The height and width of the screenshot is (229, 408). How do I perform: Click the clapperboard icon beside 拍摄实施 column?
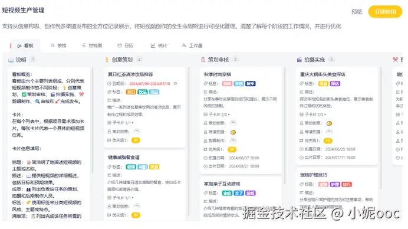(300, 60)
